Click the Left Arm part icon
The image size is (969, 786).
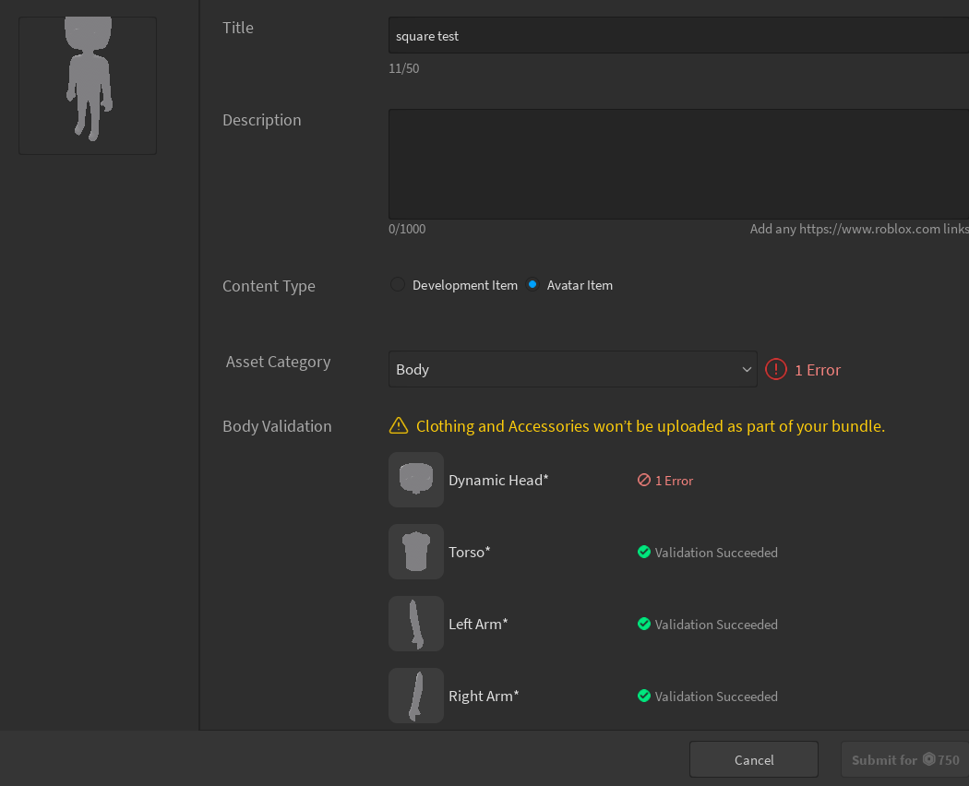[415, 624]
